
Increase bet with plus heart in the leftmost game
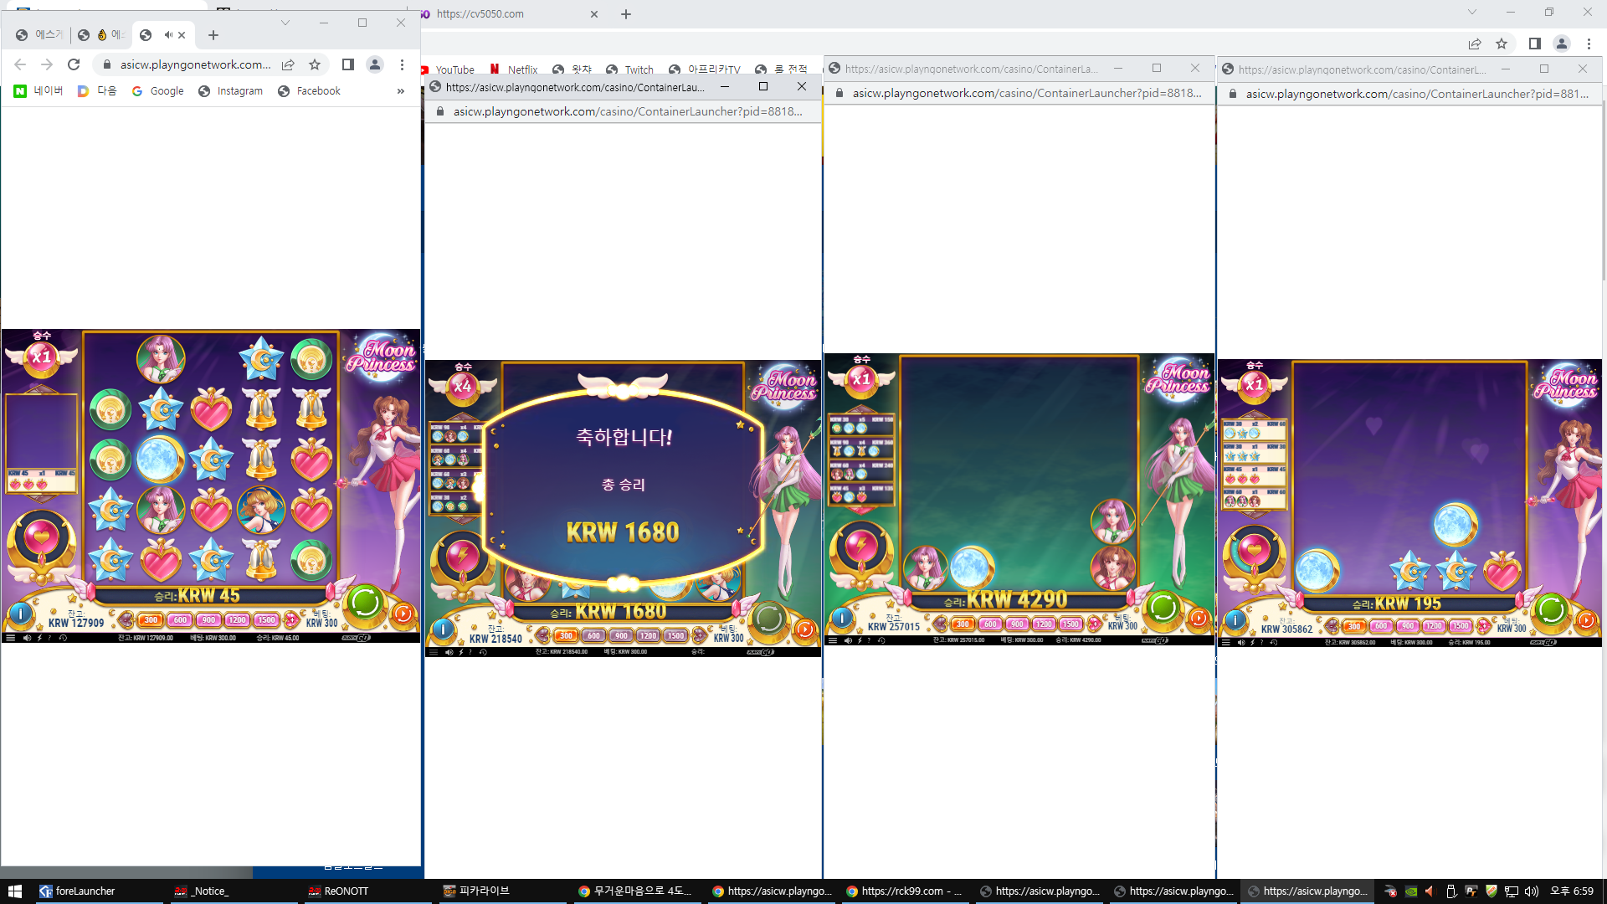point(291,620)
